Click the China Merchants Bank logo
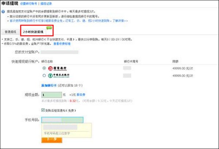219x149 pixels. click(57, 68)
